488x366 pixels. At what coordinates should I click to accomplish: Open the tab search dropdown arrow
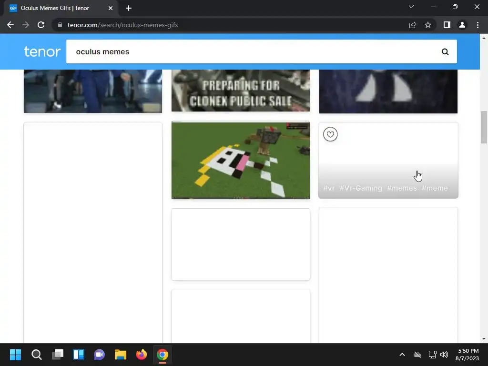(x=411, y=7)
